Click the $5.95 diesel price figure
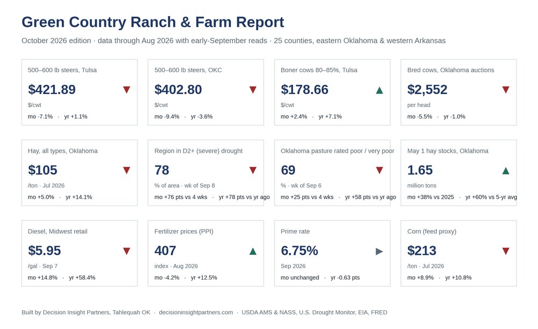Image resolution: width=538 pixels, height=329 pixels. click(x=44, y=251)
